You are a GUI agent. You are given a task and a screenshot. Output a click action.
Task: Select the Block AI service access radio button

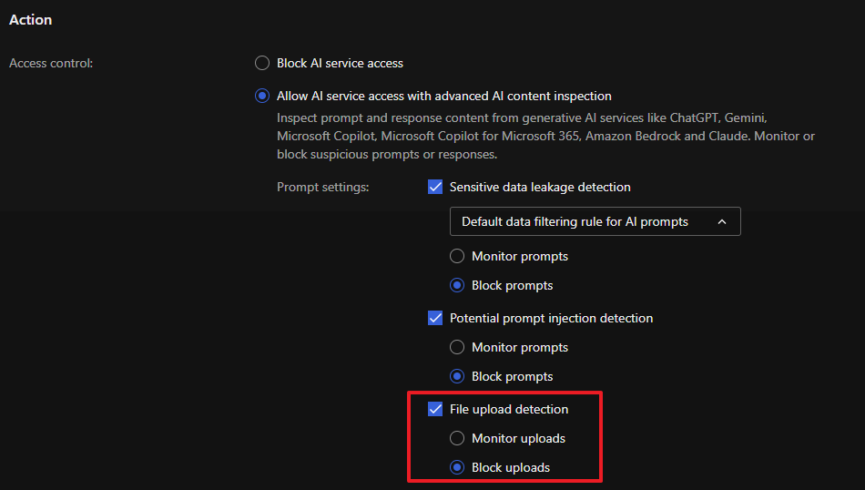click(x=262, y=63)
